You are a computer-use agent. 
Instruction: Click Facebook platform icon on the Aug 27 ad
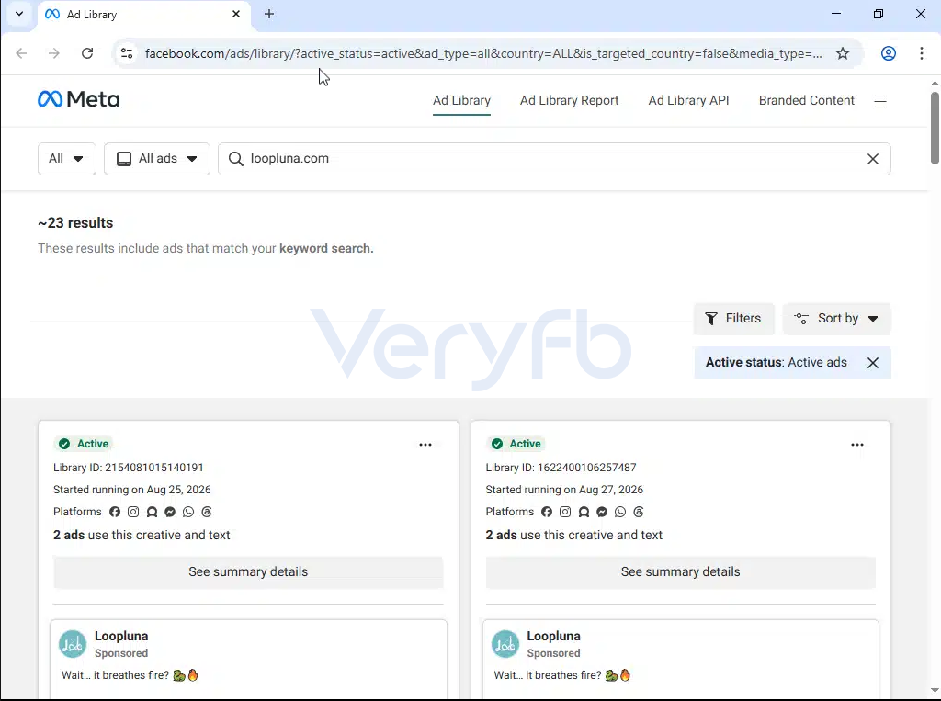click(547, 512)
